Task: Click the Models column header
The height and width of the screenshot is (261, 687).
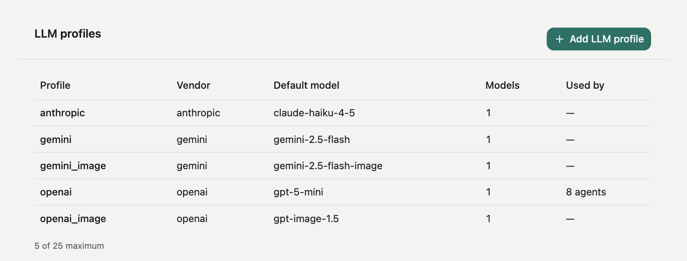Action: point(502,85)
